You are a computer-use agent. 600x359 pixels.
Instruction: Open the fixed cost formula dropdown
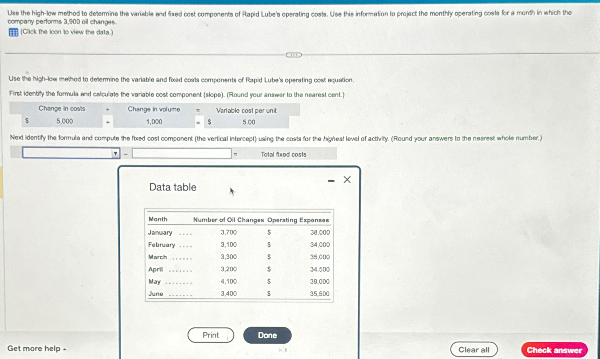[115, 153]
